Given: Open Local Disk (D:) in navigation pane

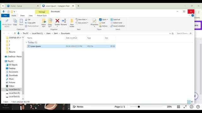Looking at the screenshot, I should (x=13, y=93).
